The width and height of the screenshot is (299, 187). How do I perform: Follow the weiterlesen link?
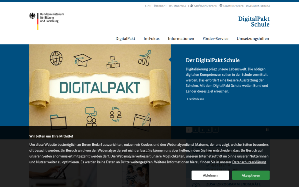click(x=195, y=99)
